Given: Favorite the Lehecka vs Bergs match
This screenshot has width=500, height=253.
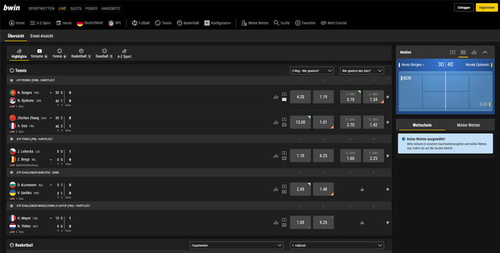Looking at the screenshot, I should click(387, 156).
